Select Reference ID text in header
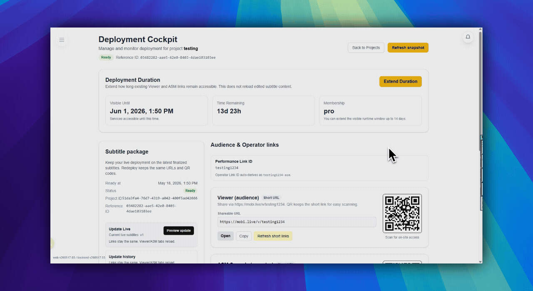The width and height of the screenshot is (533, 291). click(166, 58)
